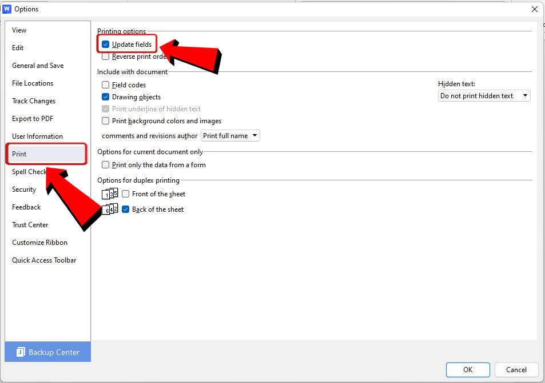Screen dimensions: 545x383
Task: Enable Reverse print order
Action: pos(105,56)
